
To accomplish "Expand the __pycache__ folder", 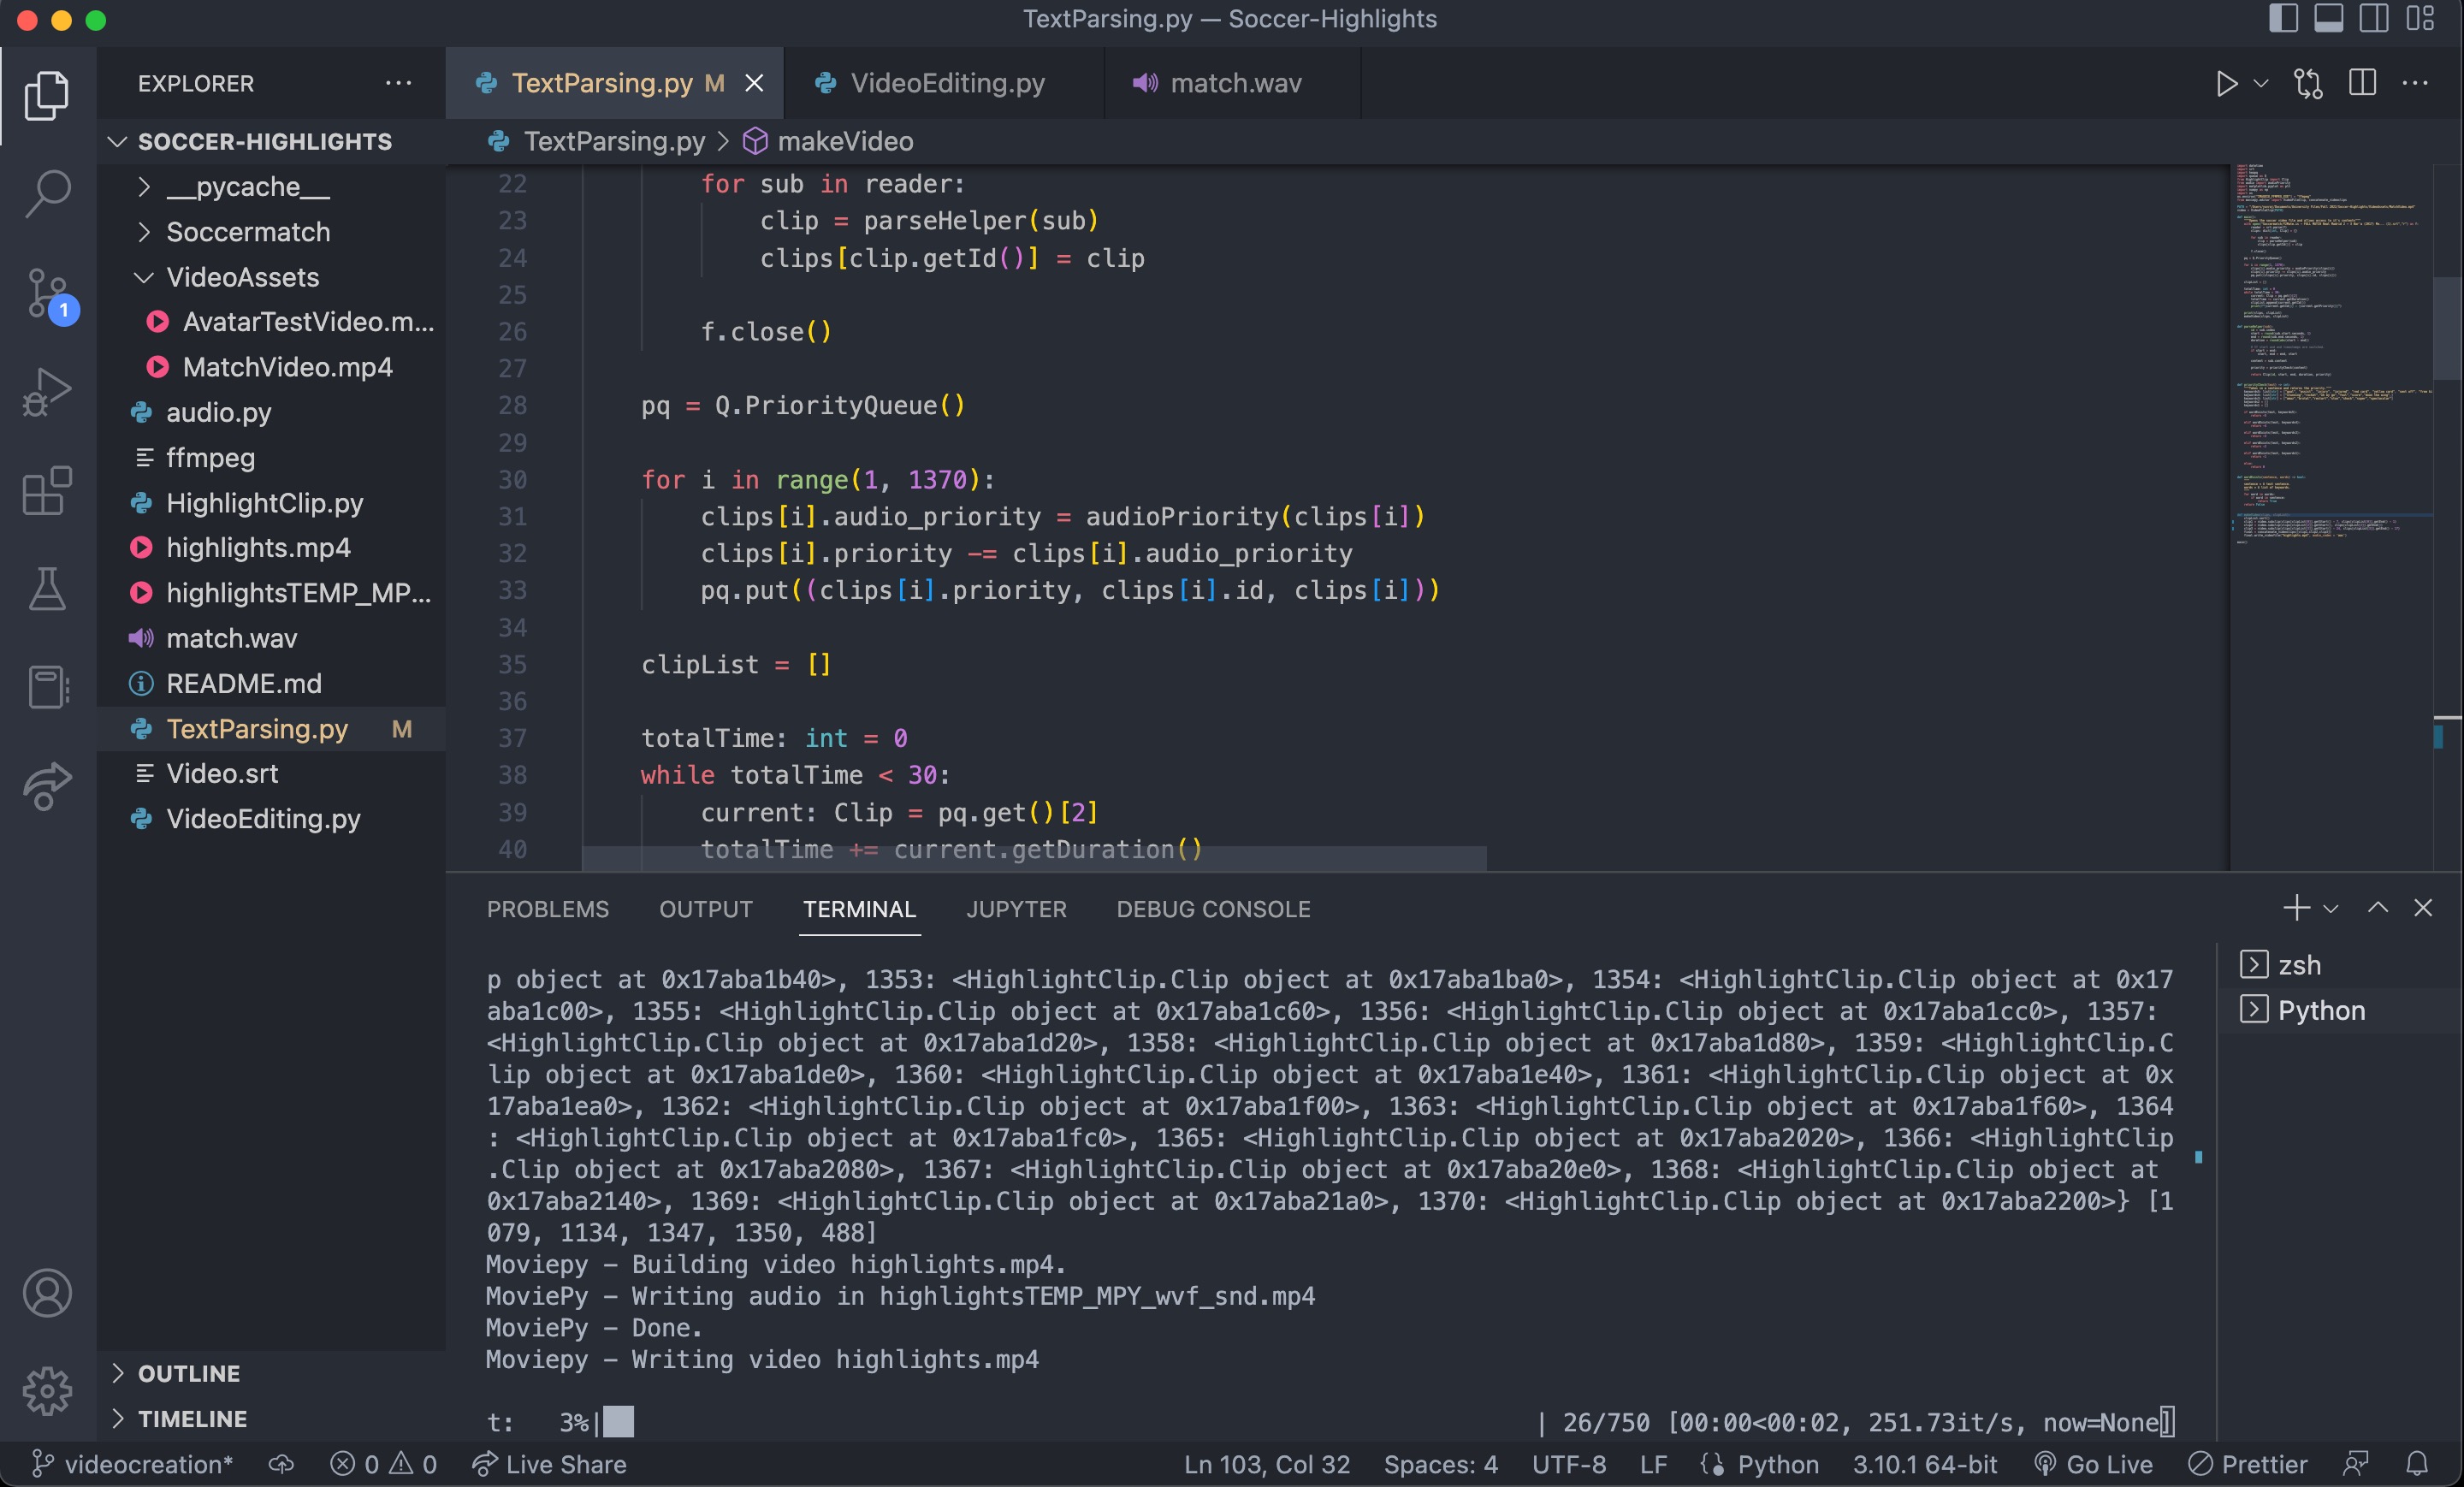I will tap(247, 187).
